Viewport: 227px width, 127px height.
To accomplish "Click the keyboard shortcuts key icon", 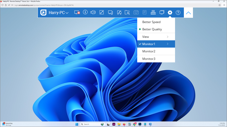I will pos(153,13).
